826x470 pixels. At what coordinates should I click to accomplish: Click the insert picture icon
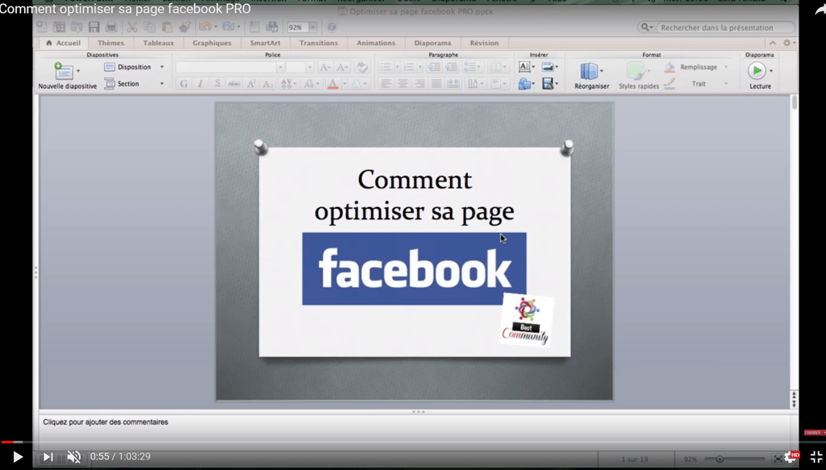coord(548,67)
